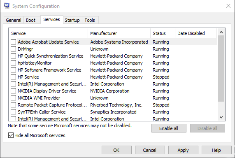This screenshot has width=235, height=158.
Task: Tick the SynTPEnh Caller Service checkbox
Action: [13, 112]
